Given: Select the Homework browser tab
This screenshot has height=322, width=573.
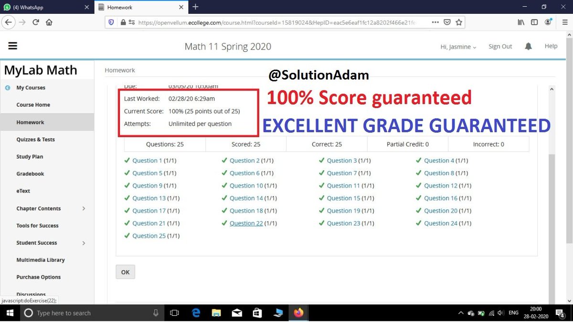Looking at the screenshot, I should click(x=142, y=7).
